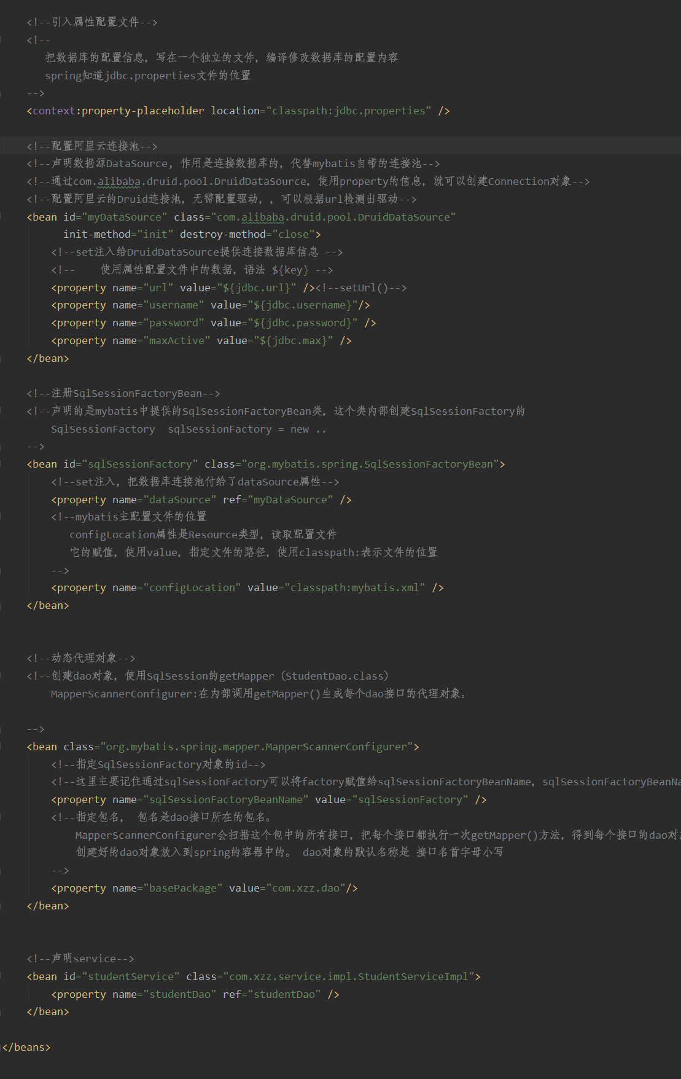
Task: Click the destroy-method="close" attribute
Action: point(247,234)
